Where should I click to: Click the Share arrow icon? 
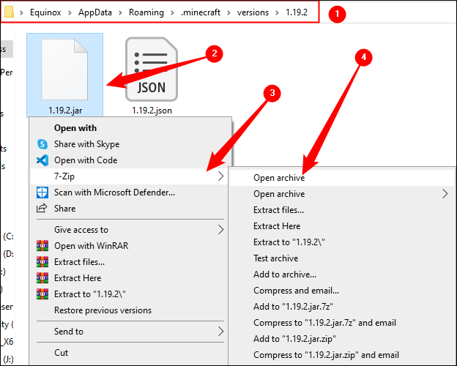[42, 209]
